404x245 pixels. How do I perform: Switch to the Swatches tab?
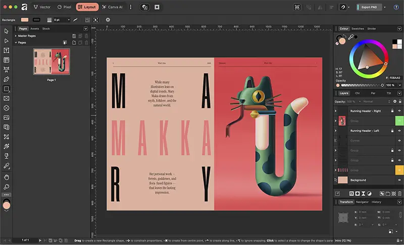pyautogui.click(x=358, y=29)
